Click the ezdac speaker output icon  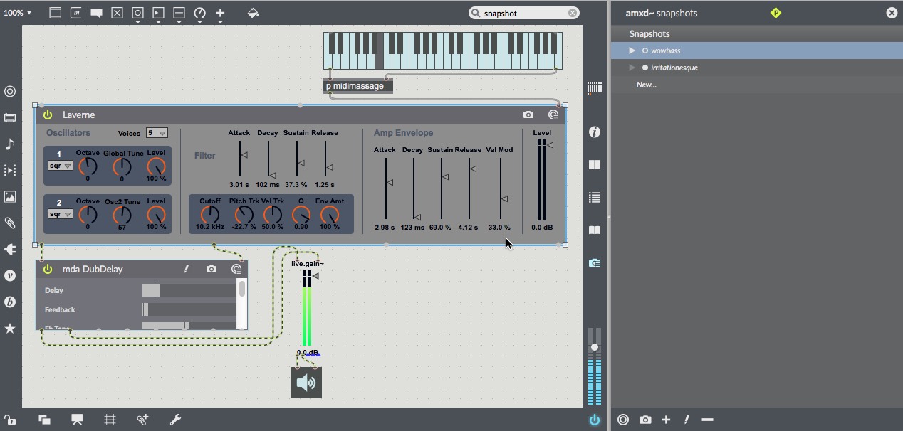[x=306, y=383]
